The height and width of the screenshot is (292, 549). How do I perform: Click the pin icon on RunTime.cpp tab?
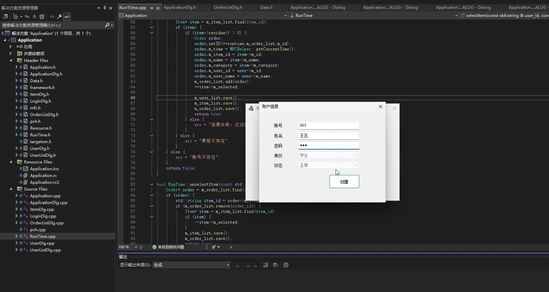click(x=152, y=8)
